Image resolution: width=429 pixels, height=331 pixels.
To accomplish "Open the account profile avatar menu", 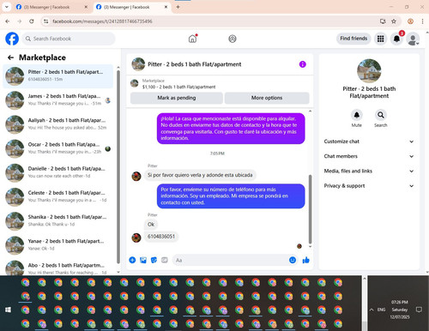I will point(413,39).
